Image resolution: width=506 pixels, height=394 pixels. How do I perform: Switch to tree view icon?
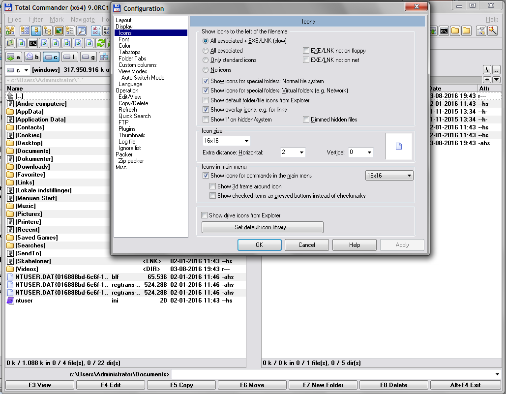pyautogui.click(x=47, y=30)
